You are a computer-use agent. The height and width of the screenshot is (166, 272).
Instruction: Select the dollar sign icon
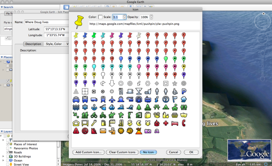pyautogui.click(x=130, y=123)
